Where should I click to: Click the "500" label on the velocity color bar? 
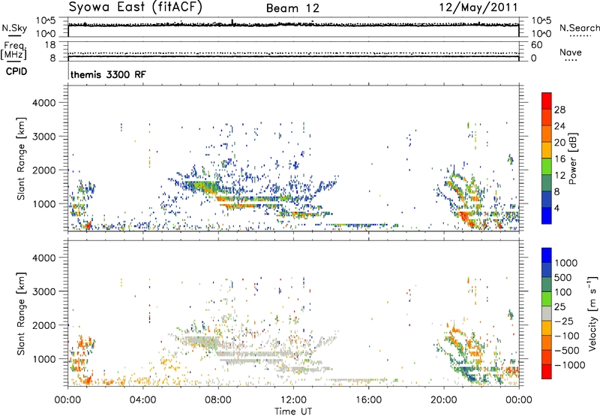pos(564,278)
